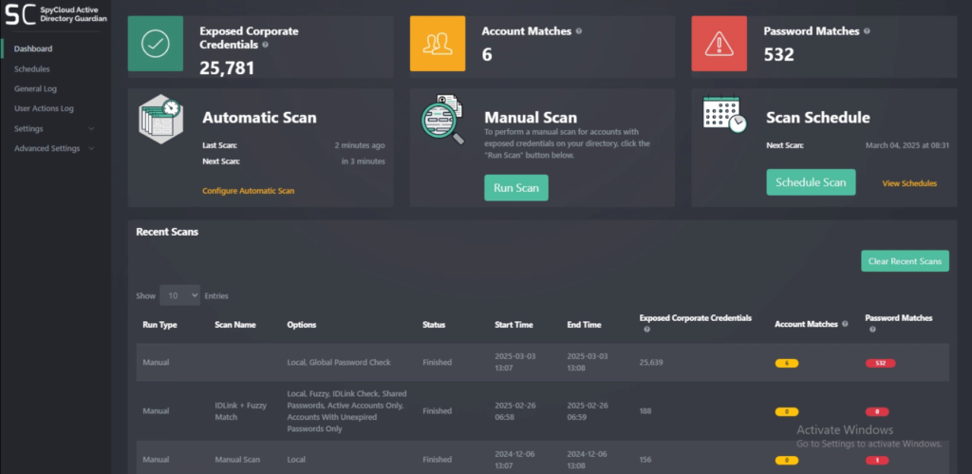Screen dimensions: 972x474
Task: Click the red Password Matches warning icon
Action: (720, 44)
